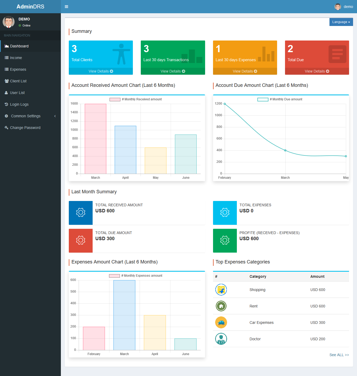Toggle sidebar with the hamburger icon
Image resolution: width=357 pixels, height=376 pixels.
pyautogui.click(x=66, y=7)
